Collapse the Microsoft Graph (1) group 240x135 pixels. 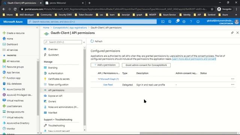99,79
